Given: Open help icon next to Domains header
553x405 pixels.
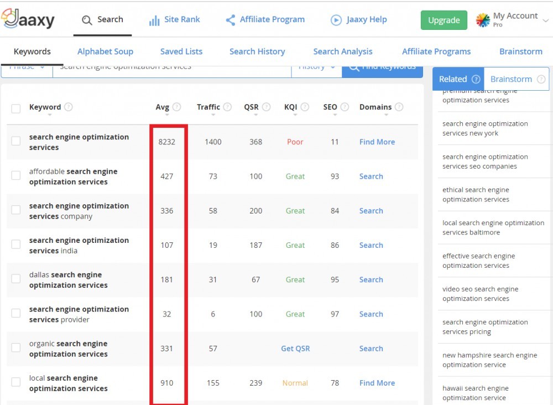Looking at the screenshot, I should click(399, 107).
